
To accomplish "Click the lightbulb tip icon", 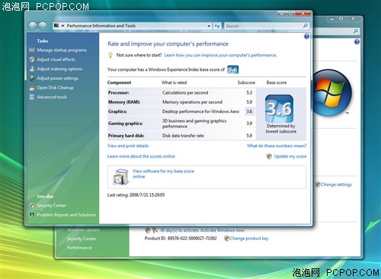I will pos(110,55).
